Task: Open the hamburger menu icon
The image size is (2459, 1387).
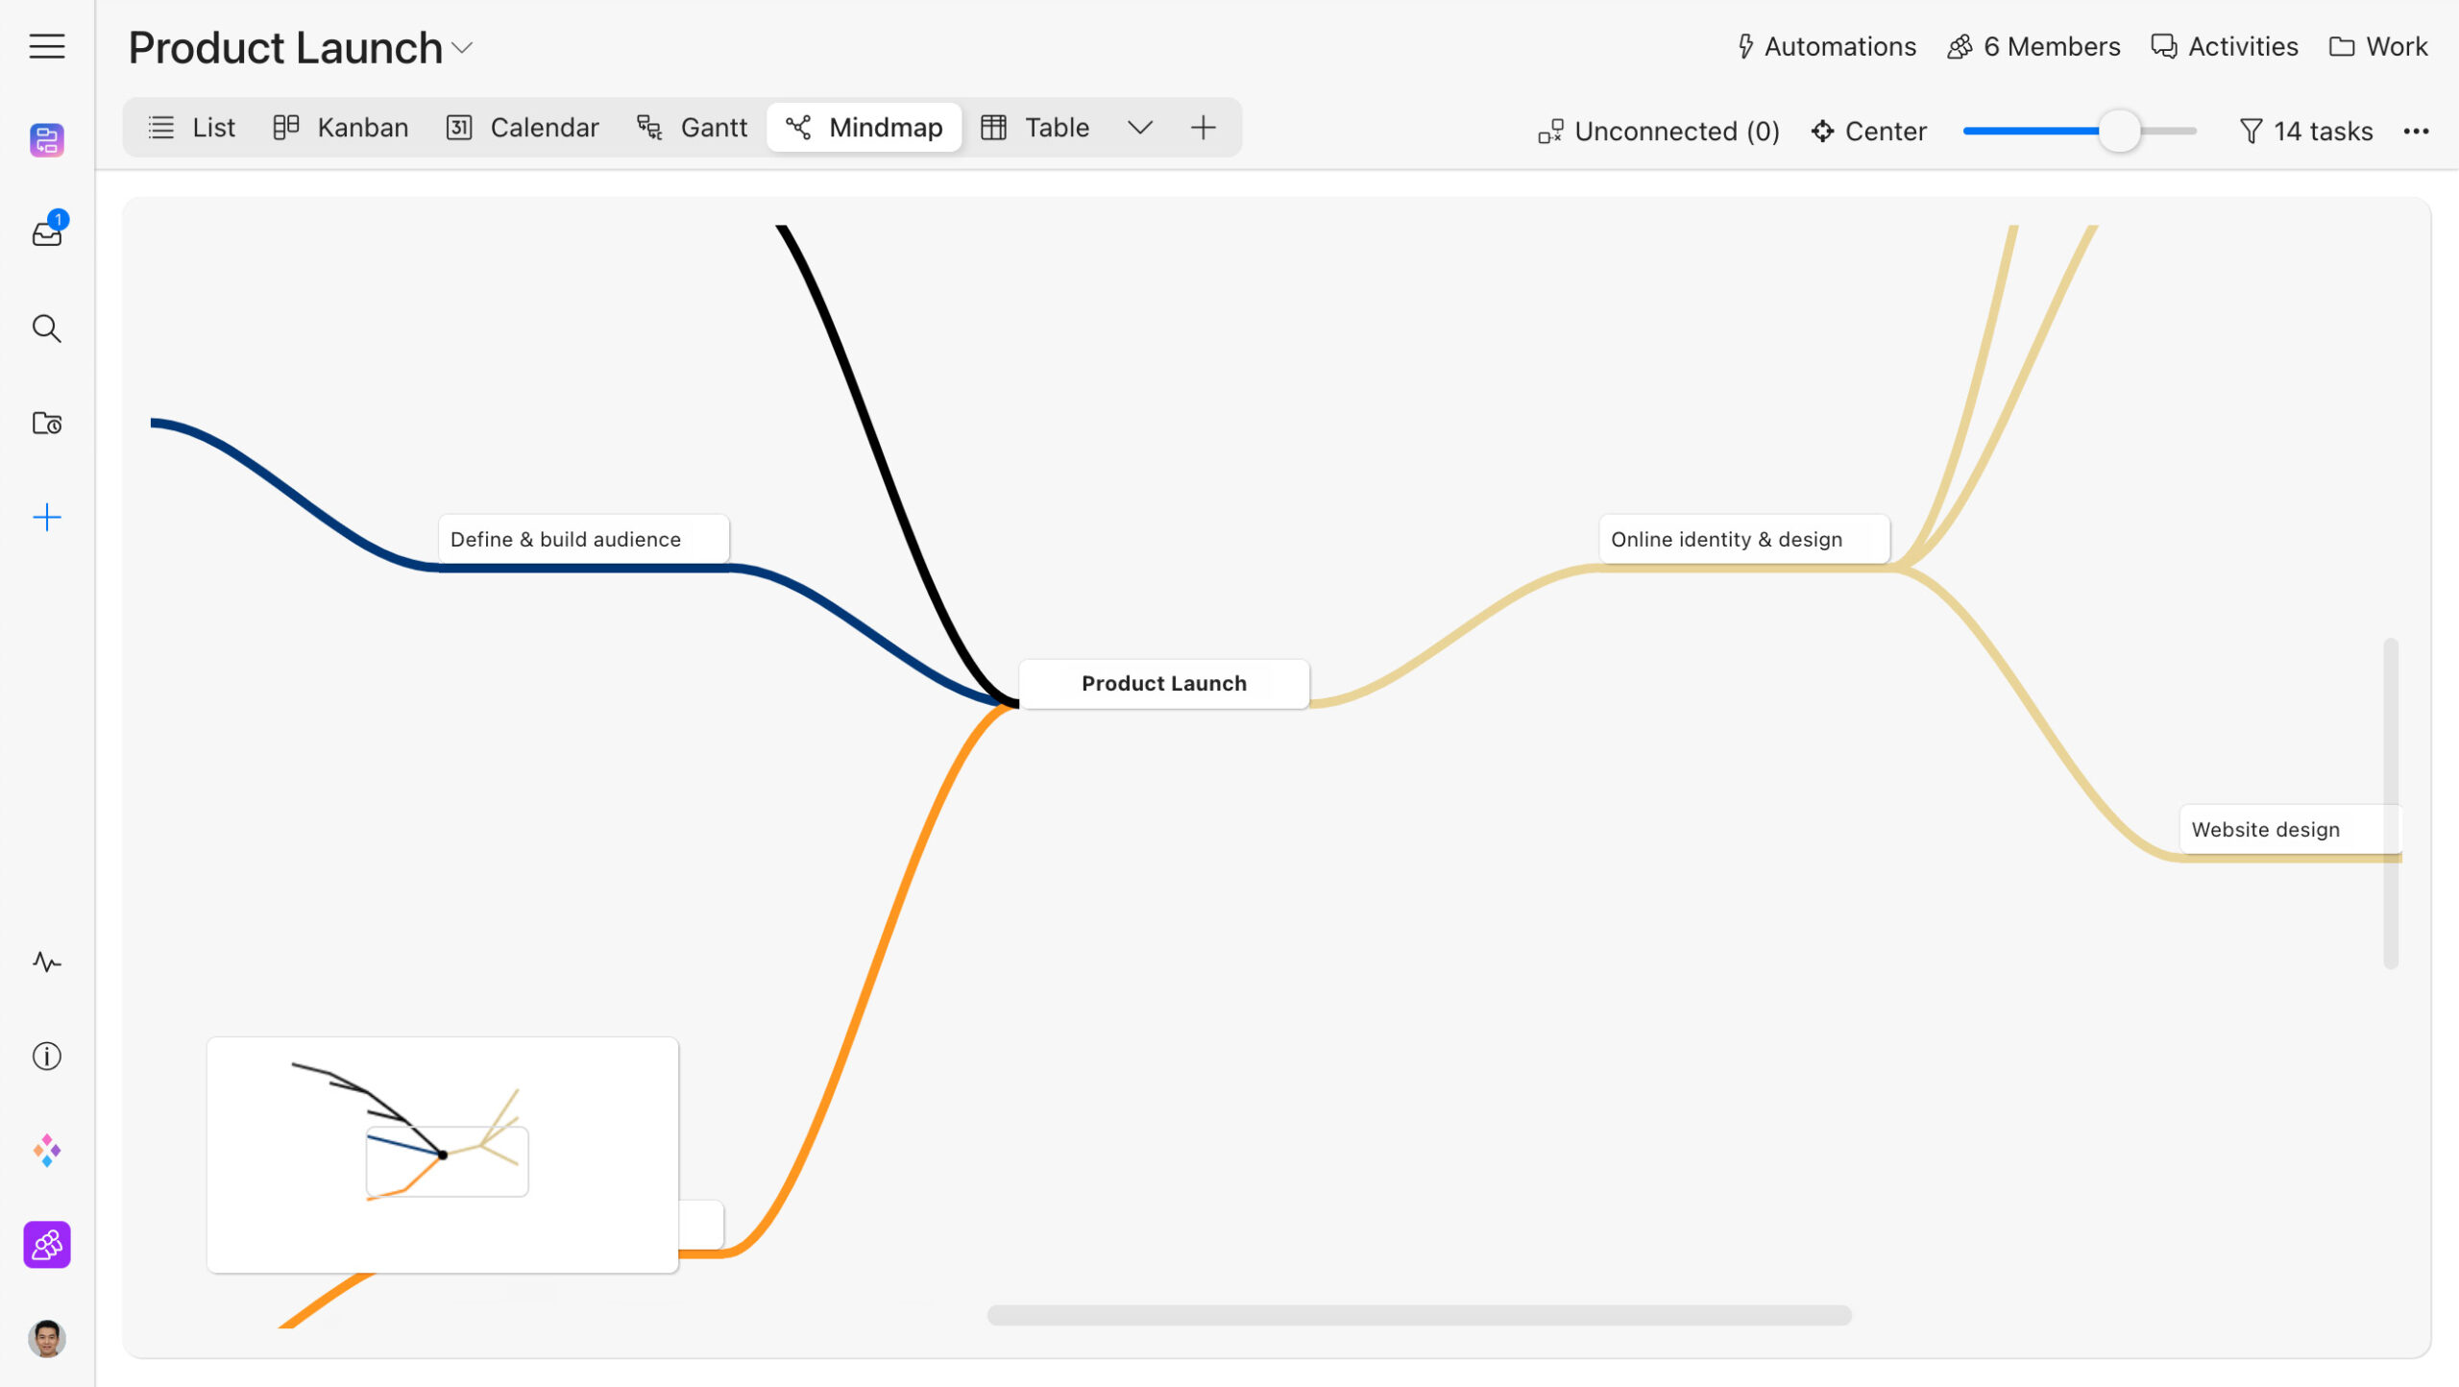Action: click(x=46, y=46)
